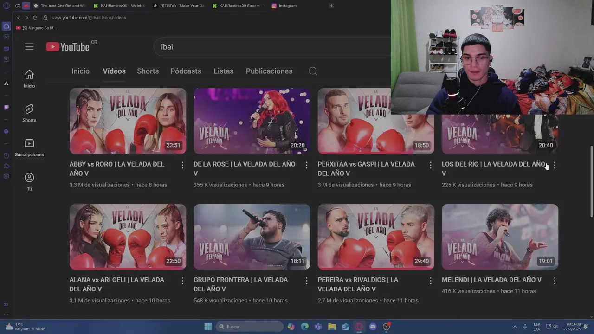Open Copilot from the taskbar
594x334 pixels.
pos(291,327)
